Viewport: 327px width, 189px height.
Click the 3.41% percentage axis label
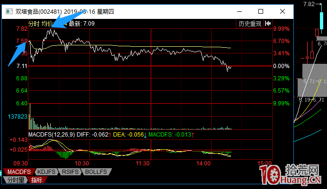(x=281, y=53)
